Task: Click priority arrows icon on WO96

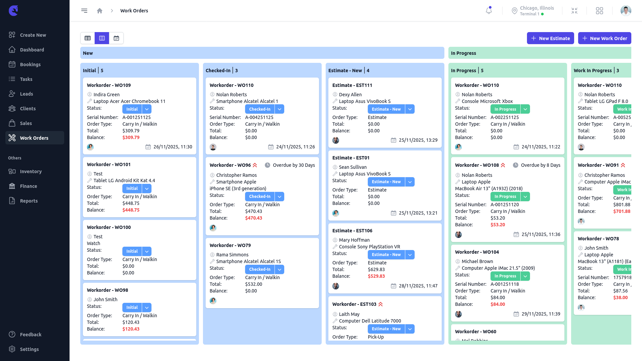Action: pyautogui.click(x=255, y=165)
